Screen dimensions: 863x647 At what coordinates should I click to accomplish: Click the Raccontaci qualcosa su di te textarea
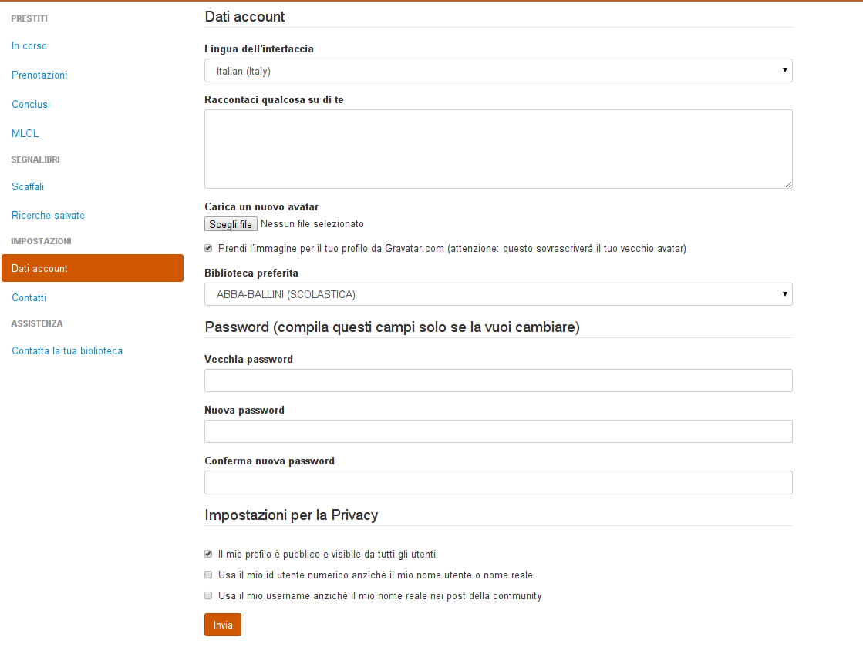coord(498,149)
